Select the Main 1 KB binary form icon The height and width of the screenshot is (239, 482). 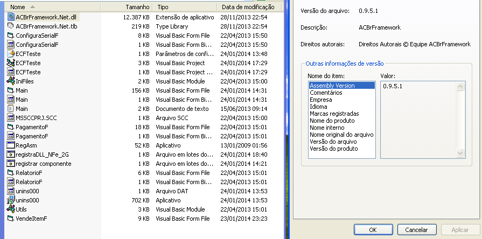11,99
